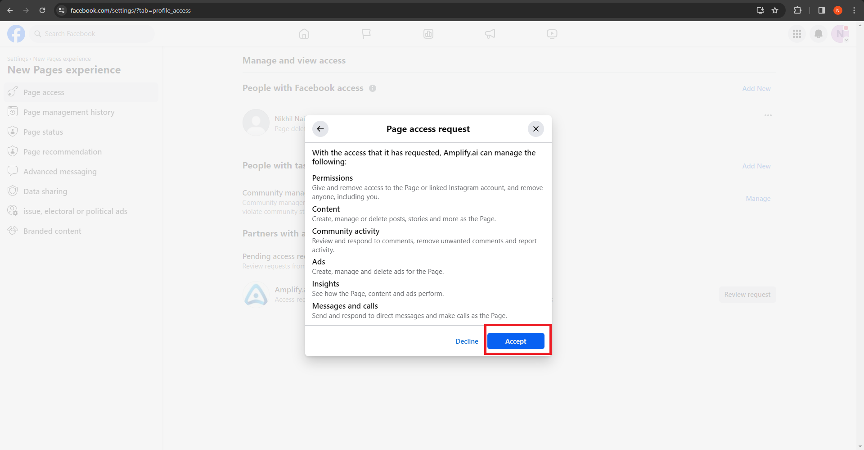Select Data sharing in sidebar
This screenshot has height=450, width=864.
[x=81, y=191]
